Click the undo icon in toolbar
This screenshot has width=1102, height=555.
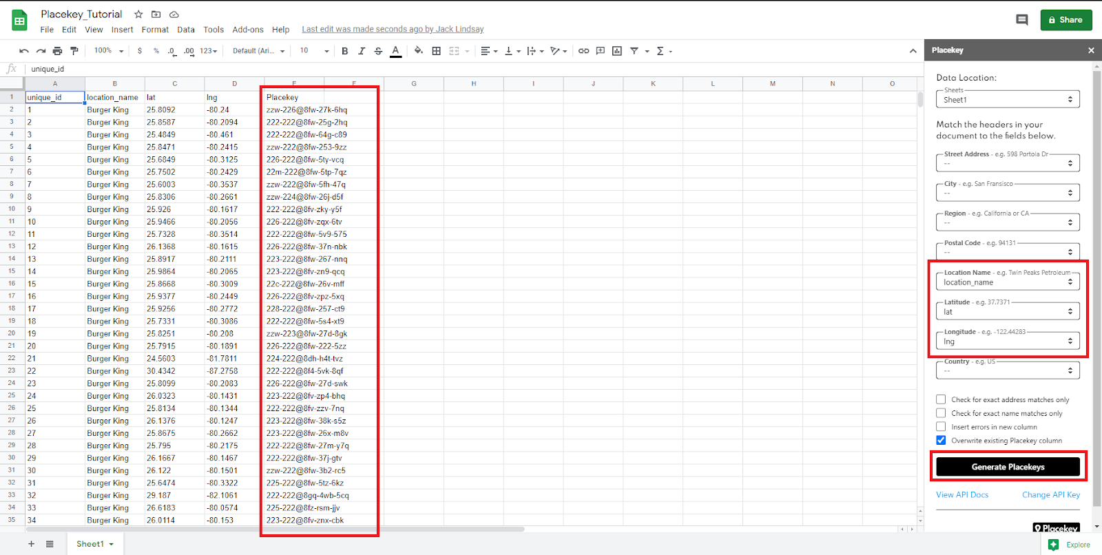24,51
